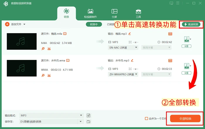Switch to the 分屏 tab
205x129 pixels.
[115, 13]
